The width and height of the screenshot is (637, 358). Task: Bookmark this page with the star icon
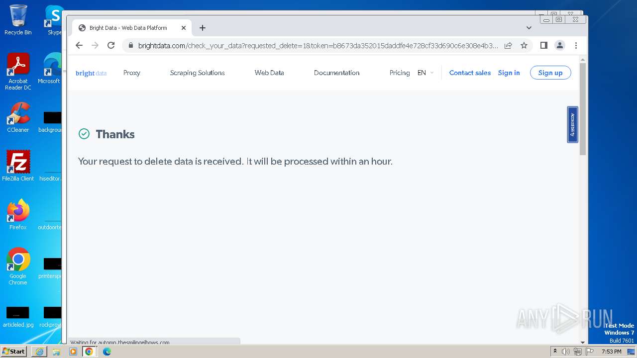524,45
